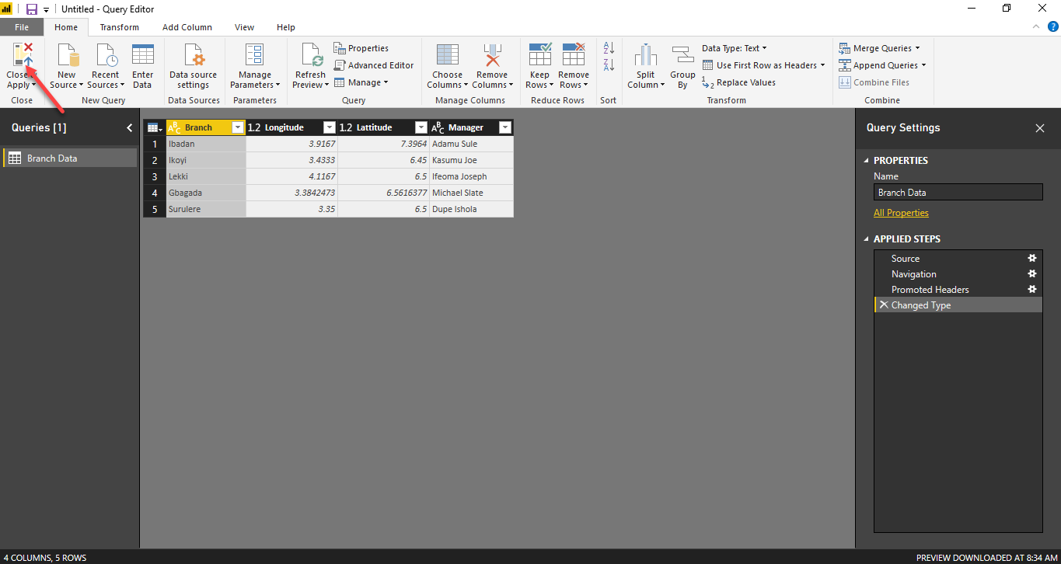The image size is (1061, 564).
Task: Click inside the query Name field
Action: pos(958,192)
